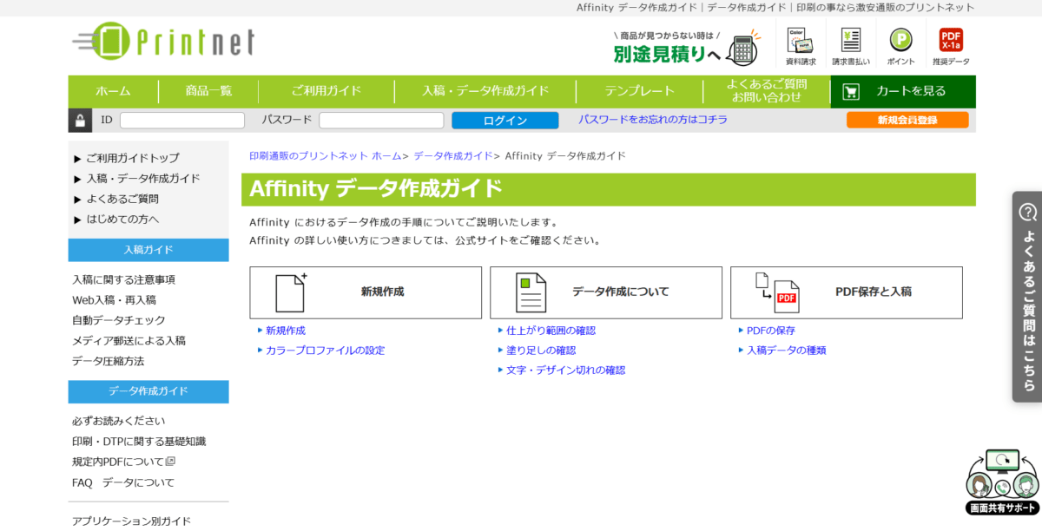The width and height of the screenshot is (1042, 531).
Task: Open the 資料請求 catalog icon
Action: [x=801, y=46]
